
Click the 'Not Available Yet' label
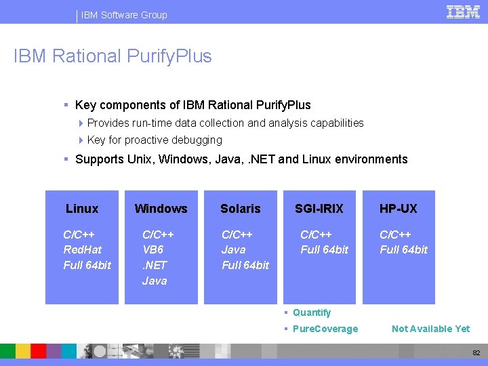tap(431, 329)
